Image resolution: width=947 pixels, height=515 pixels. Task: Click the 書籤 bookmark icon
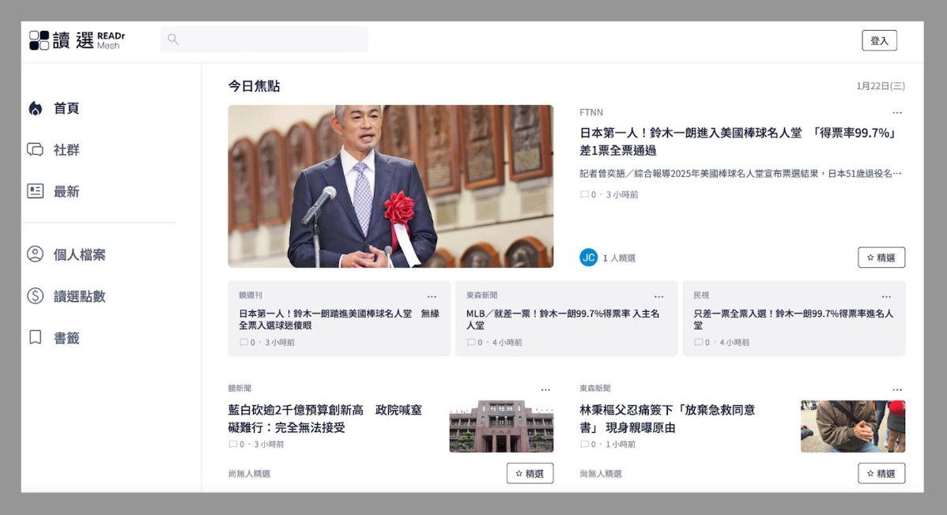click(x=36, y=337)
